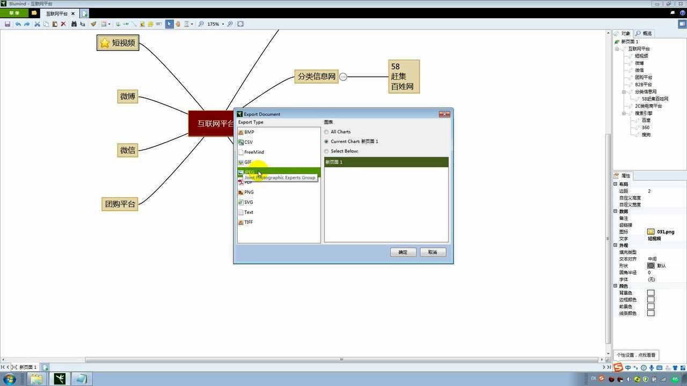The height and width of the screenshot is (386, 687).
Task: Collapse the 分类信息网 node in object tree
Action: pos(624,92)
